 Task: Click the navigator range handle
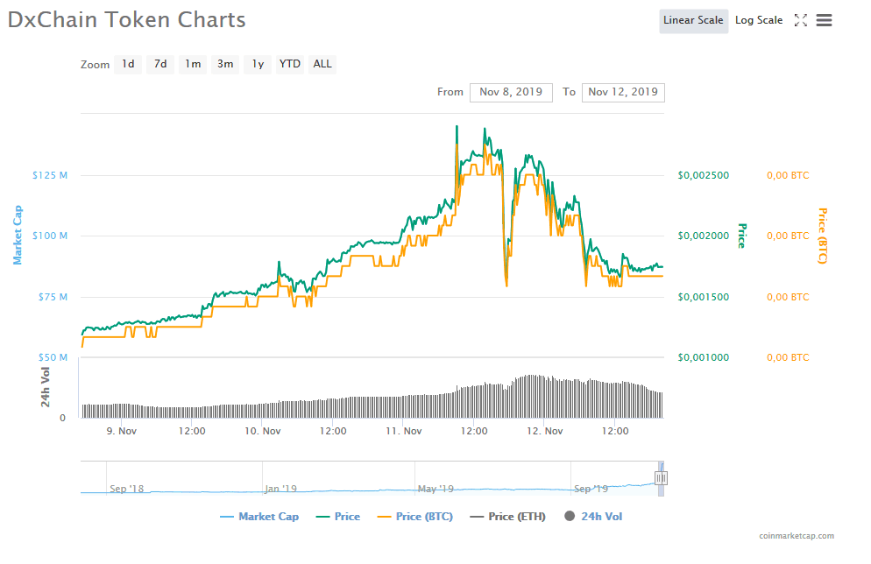[x=661, y=478]
